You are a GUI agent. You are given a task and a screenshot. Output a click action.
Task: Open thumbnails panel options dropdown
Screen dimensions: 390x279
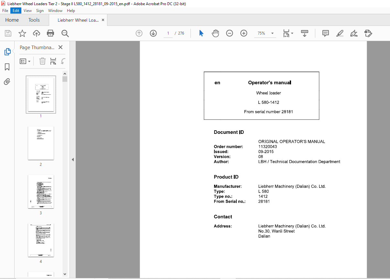tap(25, 61)
